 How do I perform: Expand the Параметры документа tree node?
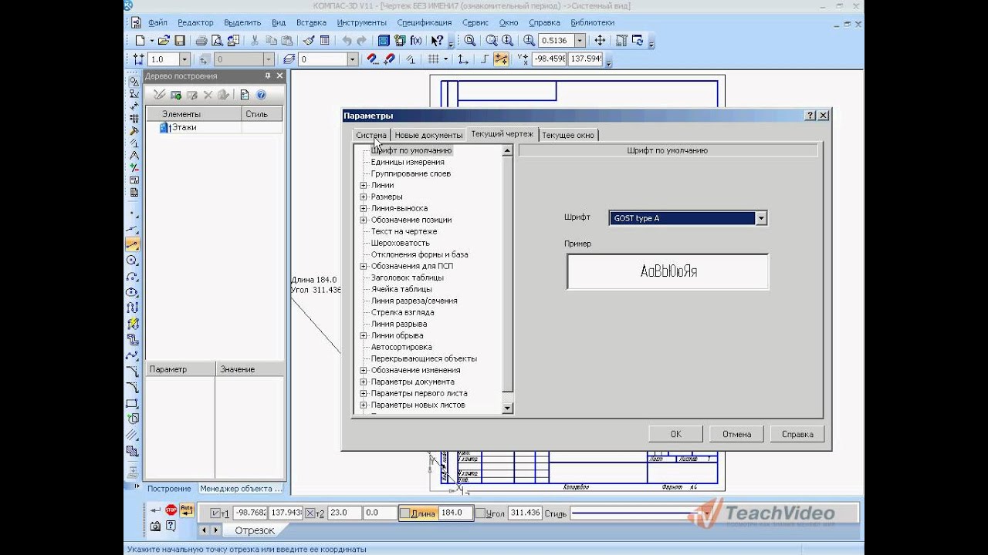click(x=364, y=382)
